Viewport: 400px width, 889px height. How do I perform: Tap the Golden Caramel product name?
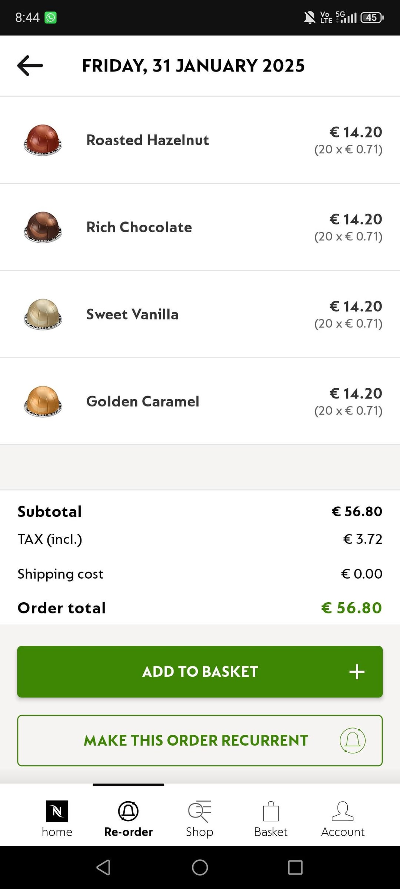click(143, 402)
